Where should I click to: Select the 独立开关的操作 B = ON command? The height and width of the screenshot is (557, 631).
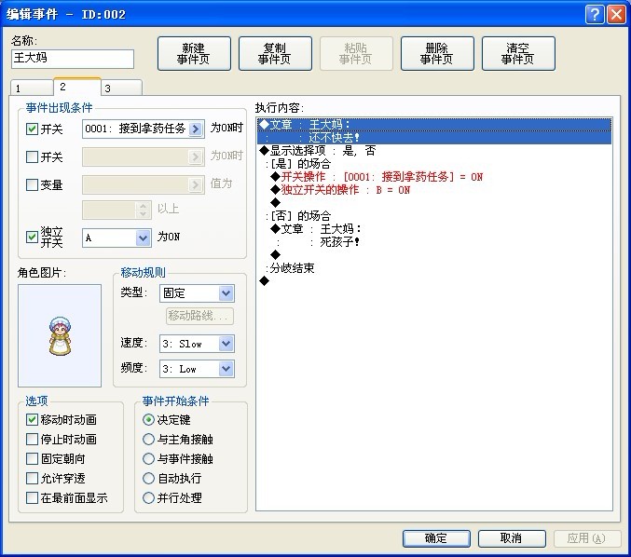point(434,189)
